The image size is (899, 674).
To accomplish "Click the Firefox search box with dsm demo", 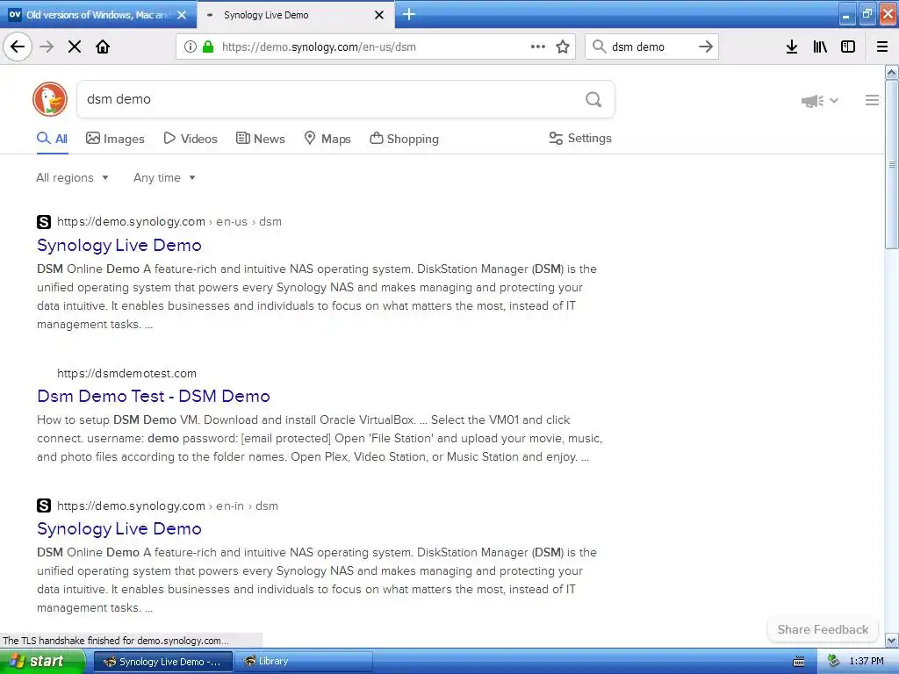I will (x=651, y=47).
